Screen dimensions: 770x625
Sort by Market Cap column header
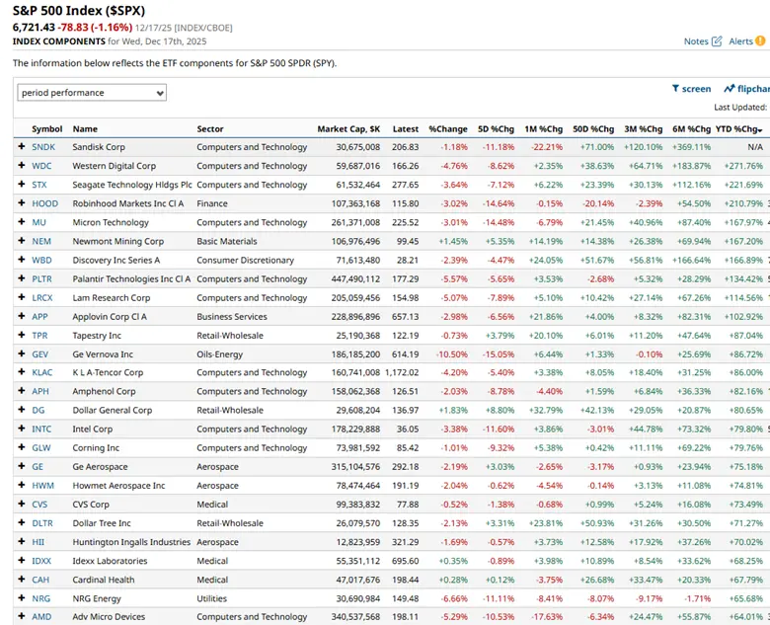[x=348, y=129]
